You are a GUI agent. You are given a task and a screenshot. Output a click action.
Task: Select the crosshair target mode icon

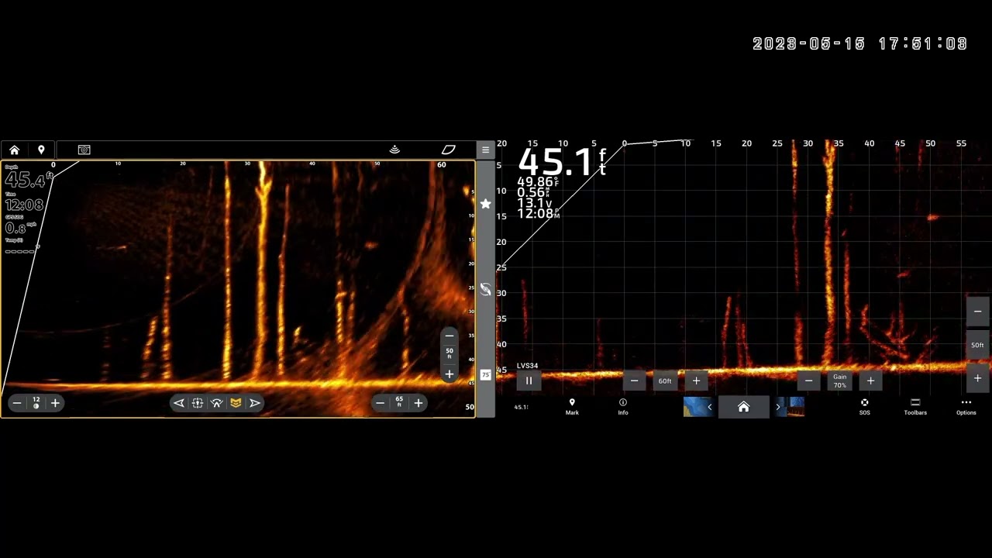coord(198,403)
